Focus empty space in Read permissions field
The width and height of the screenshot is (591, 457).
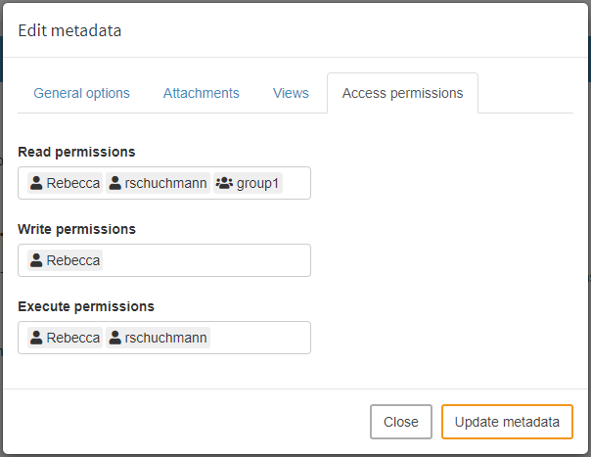[x=295, y=183]
